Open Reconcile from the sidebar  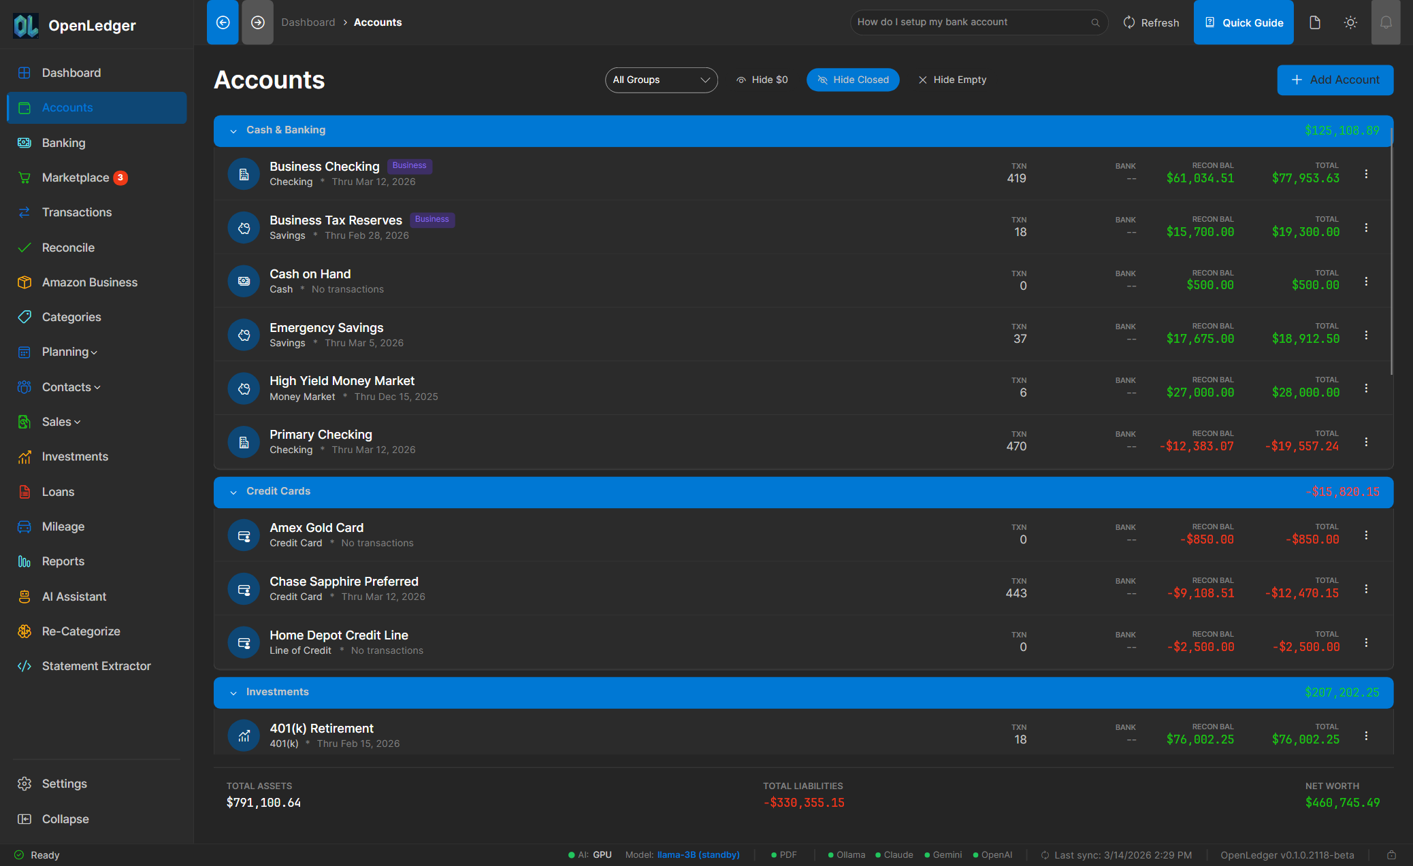(x=68, y=248)
